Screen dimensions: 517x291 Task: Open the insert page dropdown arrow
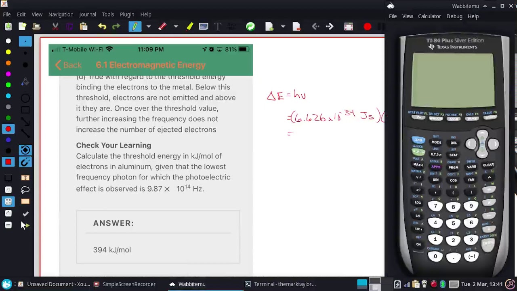(x=283, y=27)
